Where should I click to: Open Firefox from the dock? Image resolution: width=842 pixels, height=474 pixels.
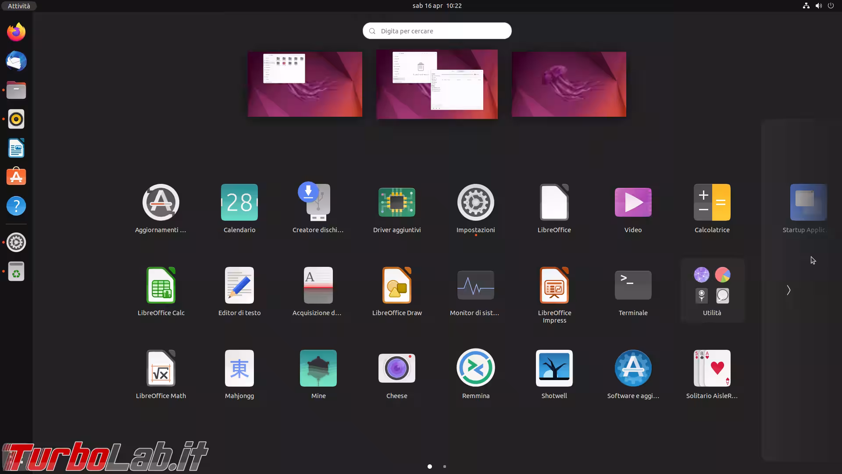(16, 32)
